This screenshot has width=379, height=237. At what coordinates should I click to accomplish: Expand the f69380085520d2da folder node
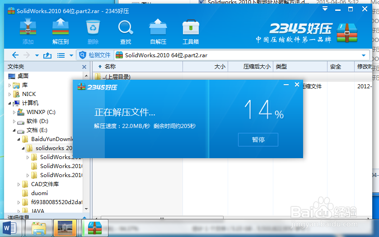click(19, 202)
